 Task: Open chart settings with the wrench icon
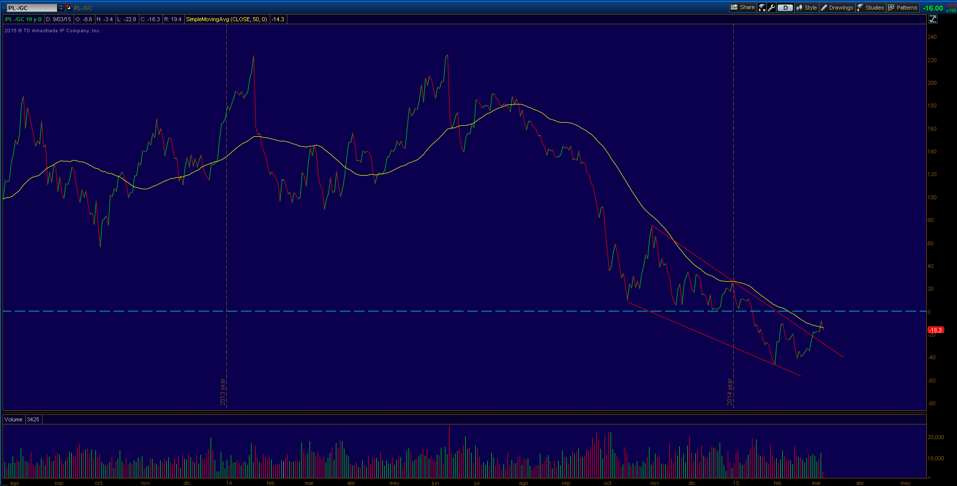pos(771,8)
